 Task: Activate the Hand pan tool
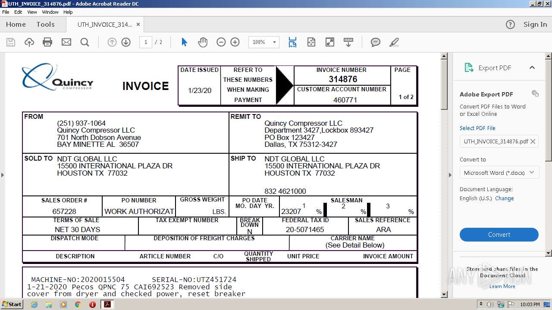pos(203,42)
